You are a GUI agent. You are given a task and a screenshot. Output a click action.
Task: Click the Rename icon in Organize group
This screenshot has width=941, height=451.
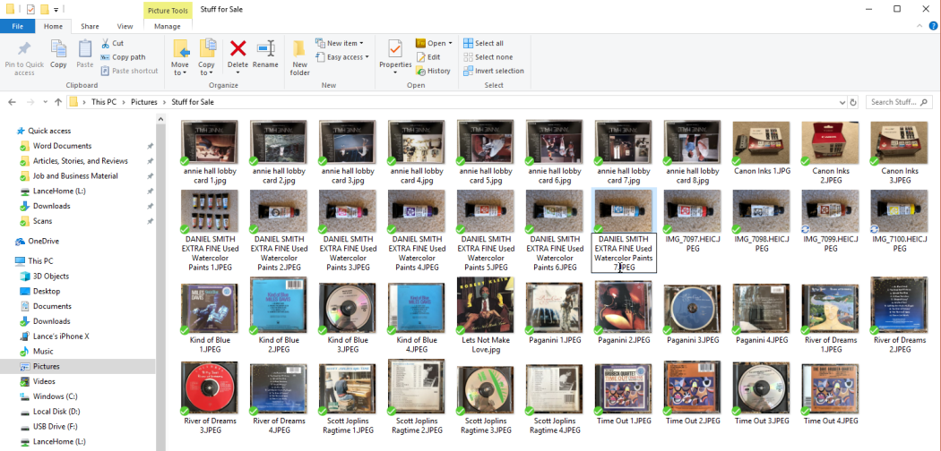[x=265, y=48]
